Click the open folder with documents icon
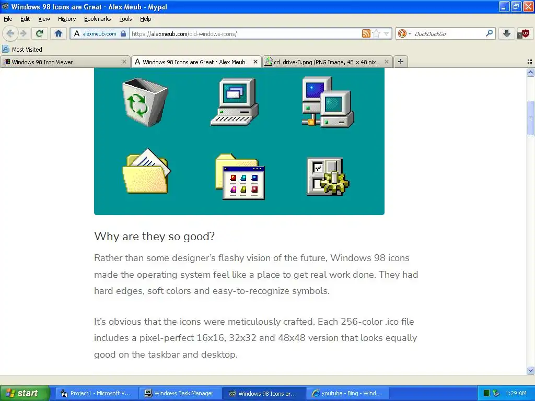Image resolution: width=535 pixels, height=401 pixels. [146, 171]
